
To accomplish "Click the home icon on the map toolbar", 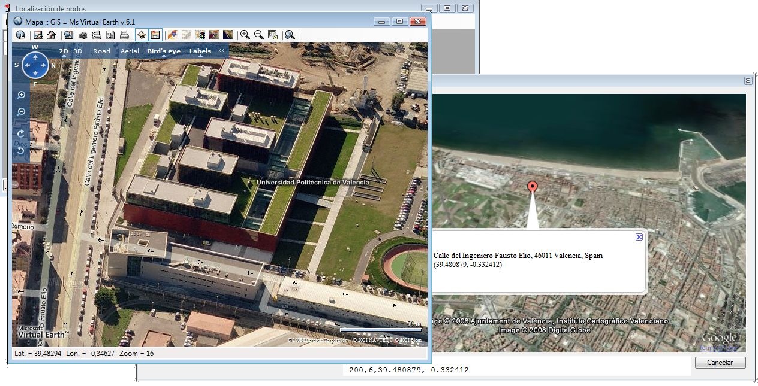I will tap(51, 35).
